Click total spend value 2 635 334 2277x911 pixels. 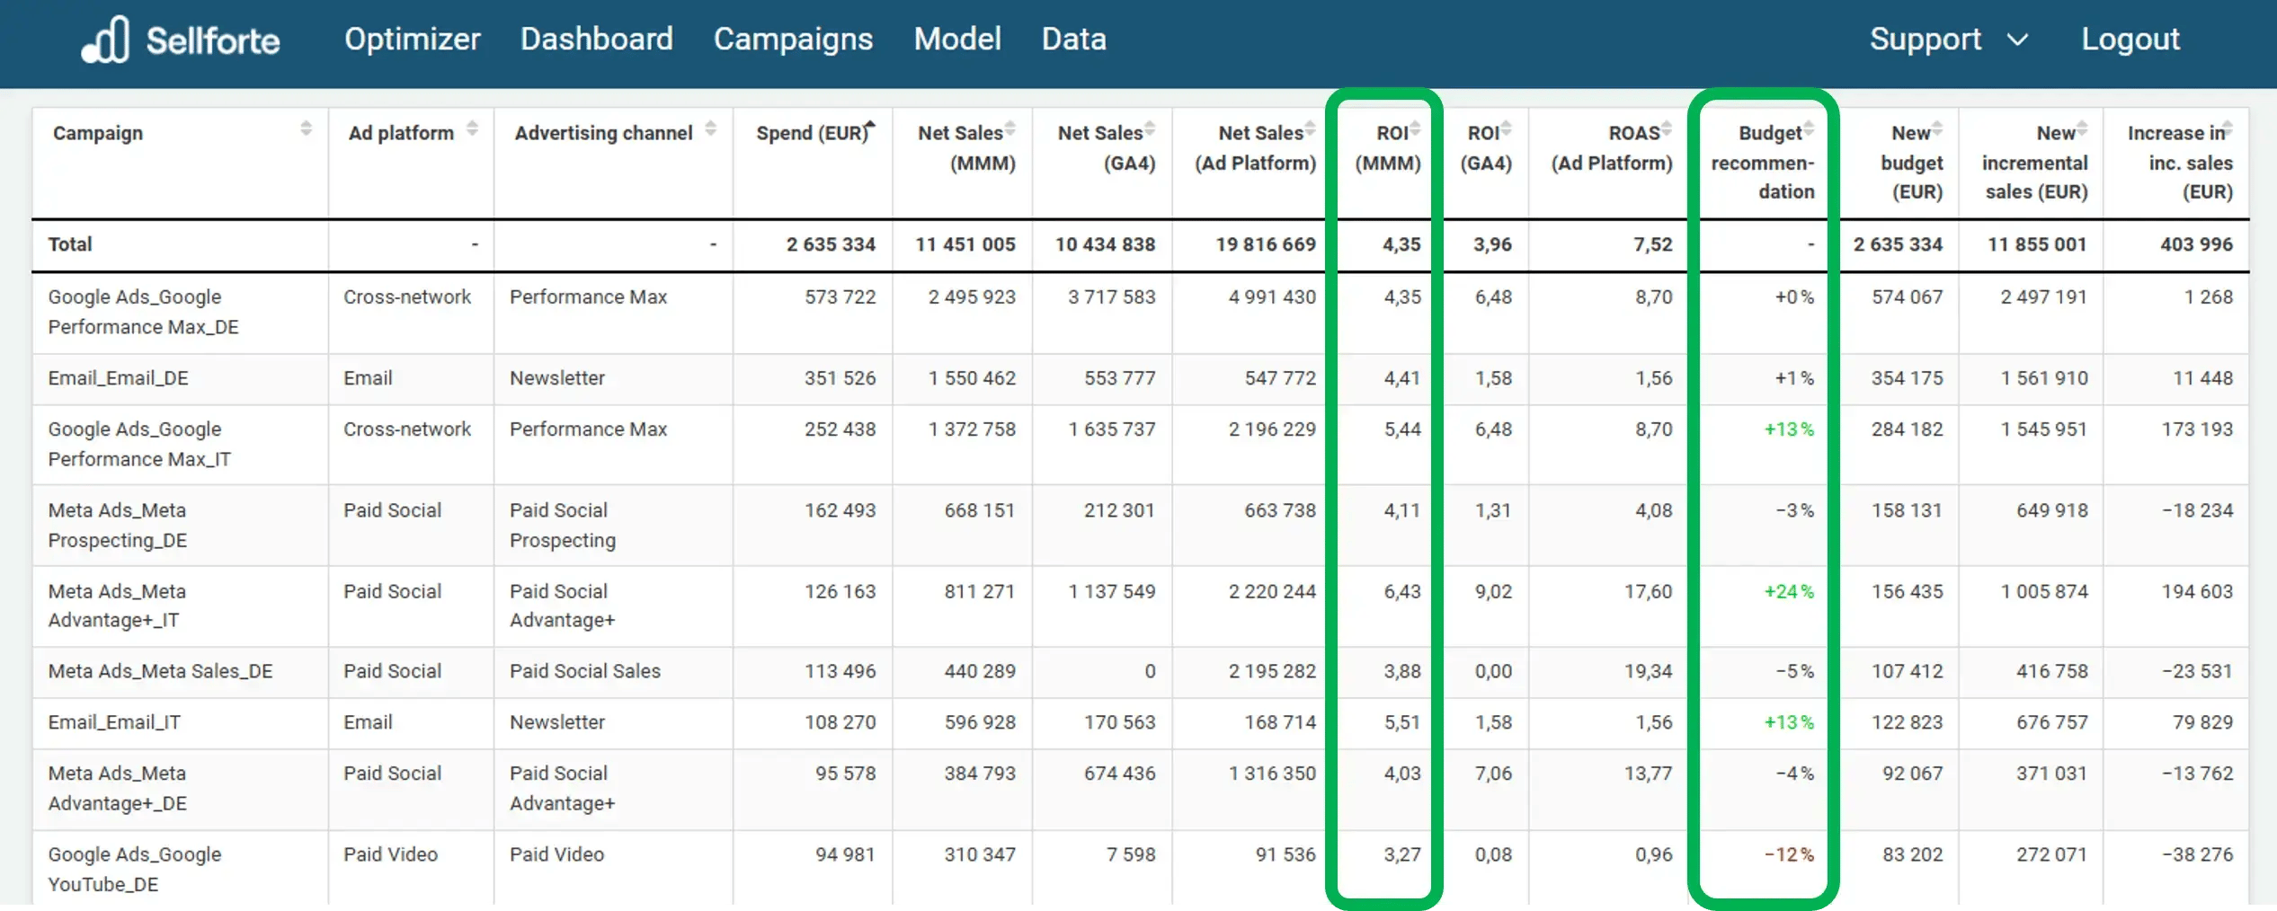click(831, 244)
